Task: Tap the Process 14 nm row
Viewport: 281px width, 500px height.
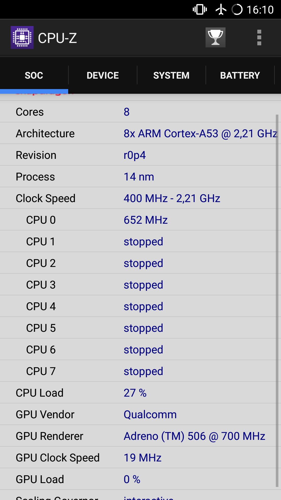Action: [x=138, y=177]
